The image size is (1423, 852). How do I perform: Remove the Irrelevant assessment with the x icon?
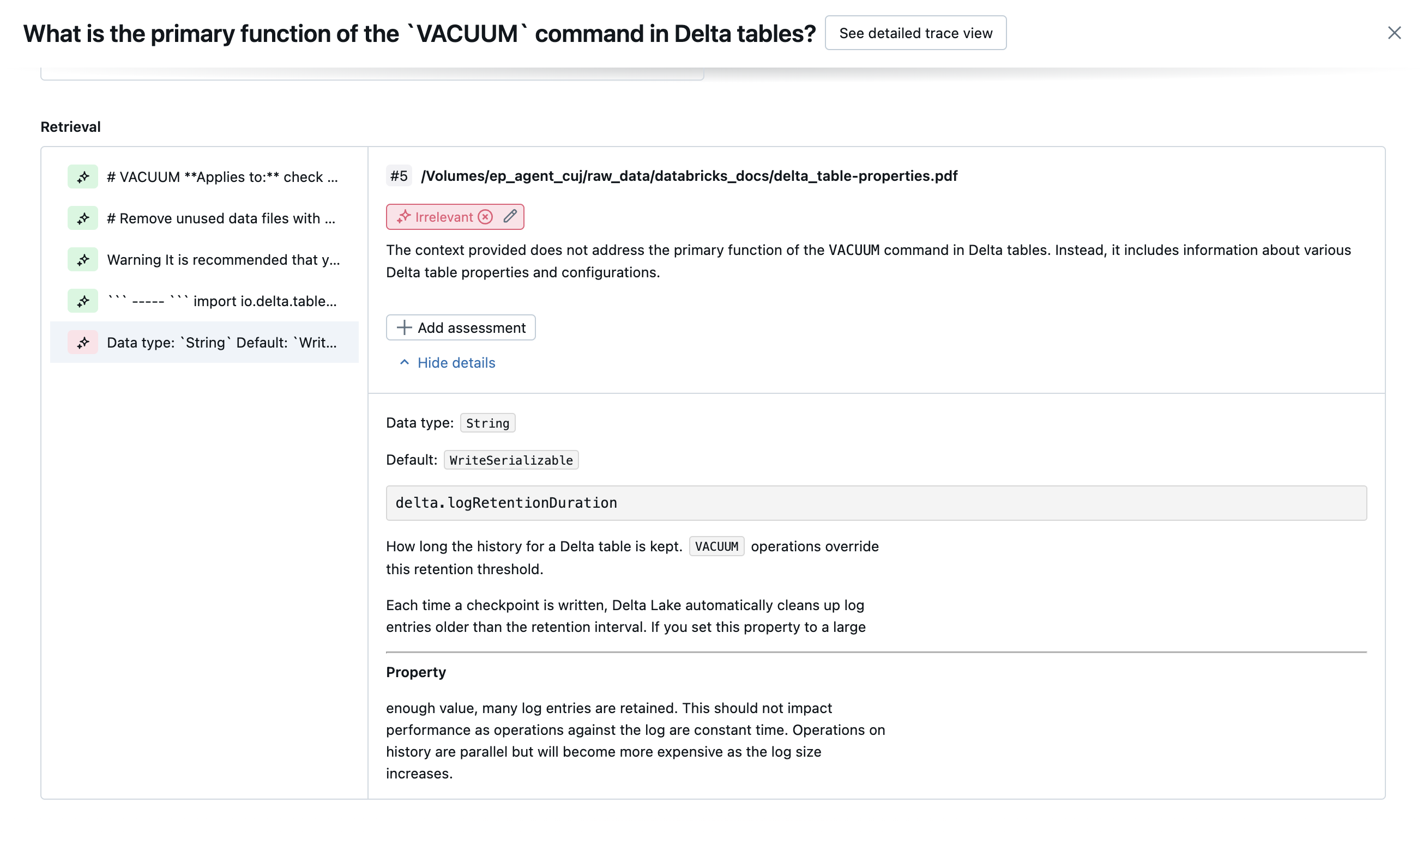coord(485,217)
